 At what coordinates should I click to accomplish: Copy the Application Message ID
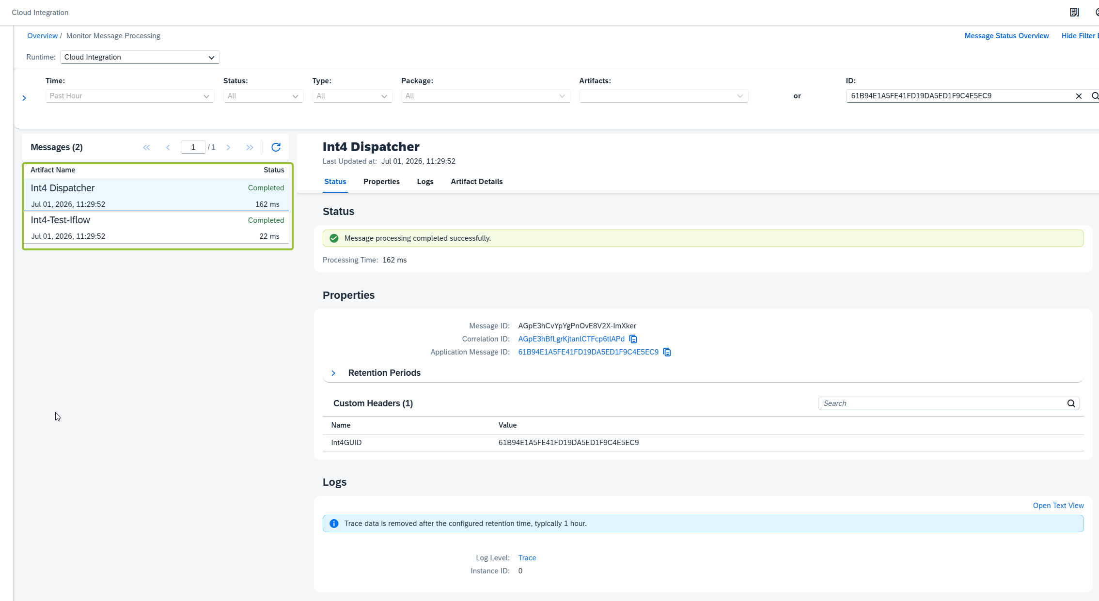point(667,352)
